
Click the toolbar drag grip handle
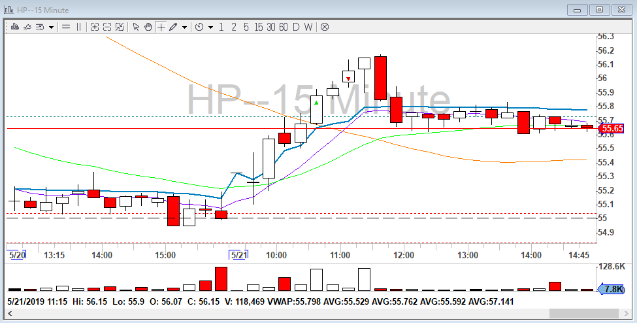(x=7, y=27)
